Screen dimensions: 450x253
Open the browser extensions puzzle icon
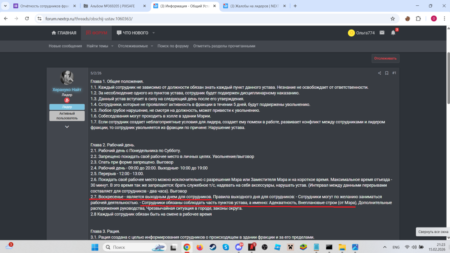[x=418, y=18]
